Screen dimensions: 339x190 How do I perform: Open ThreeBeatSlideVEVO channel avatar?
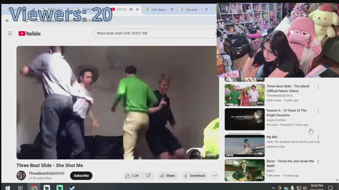21,175
